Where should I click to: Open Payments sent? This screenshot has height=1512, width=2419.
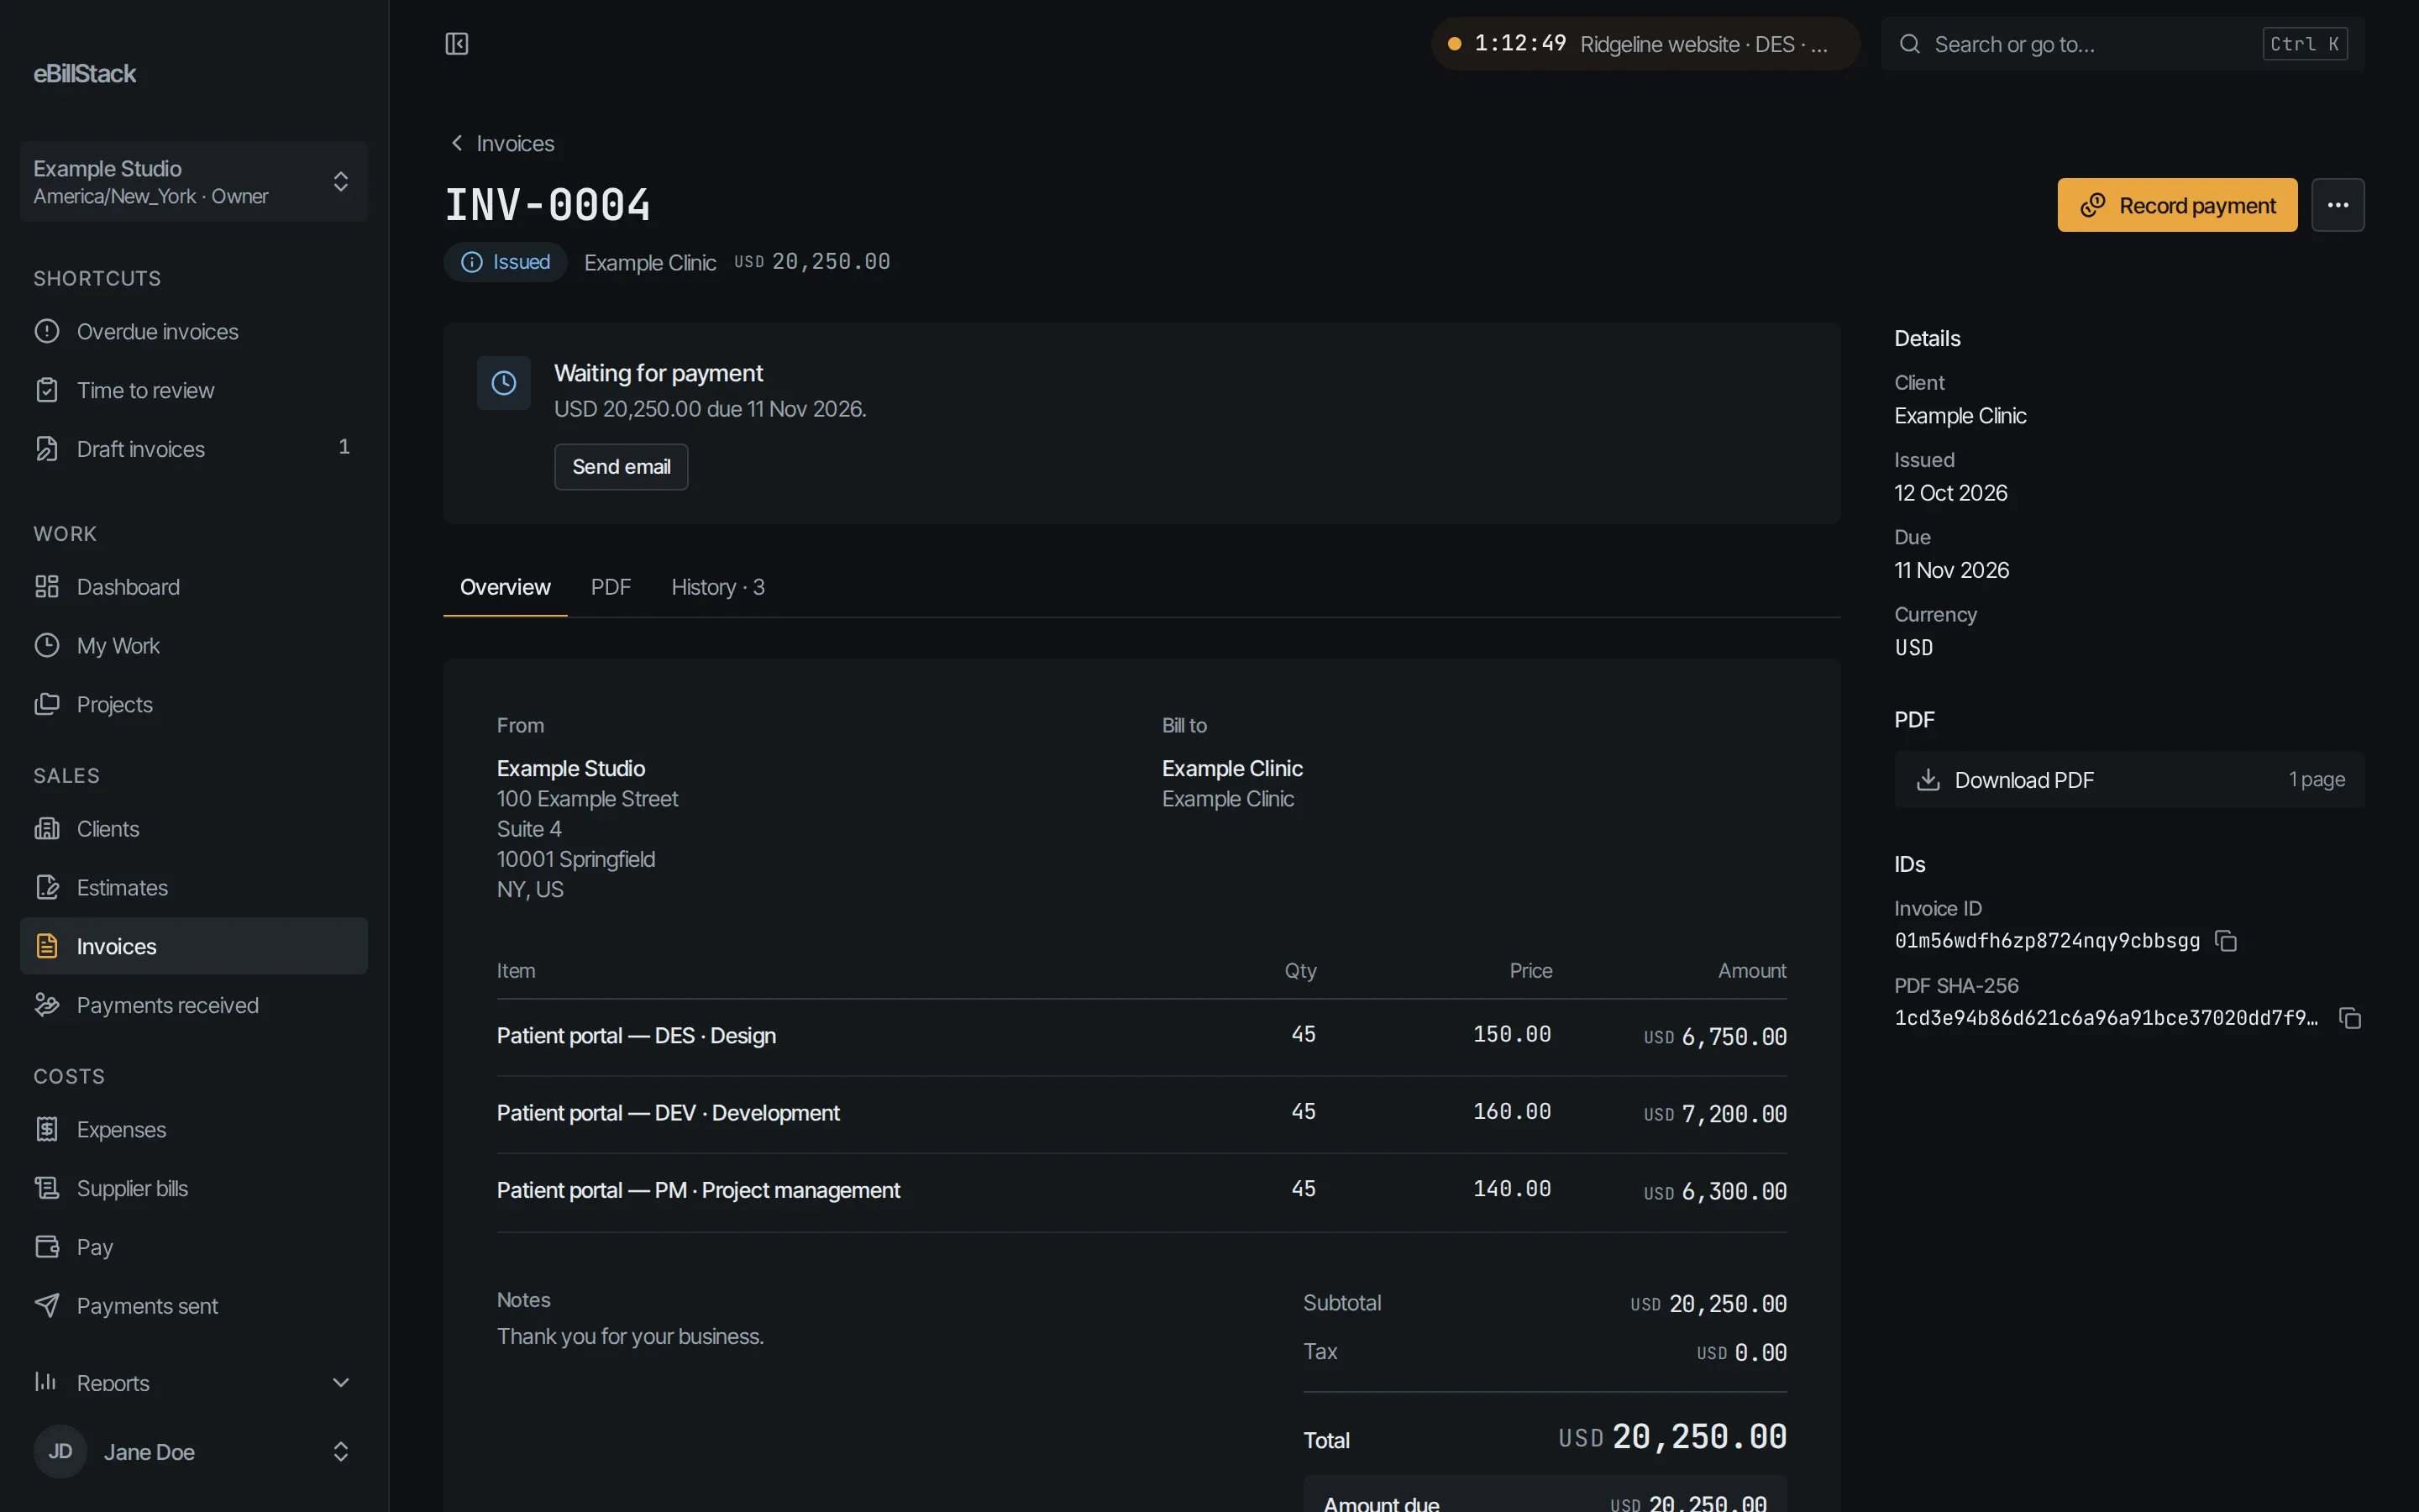point(194,1306)
